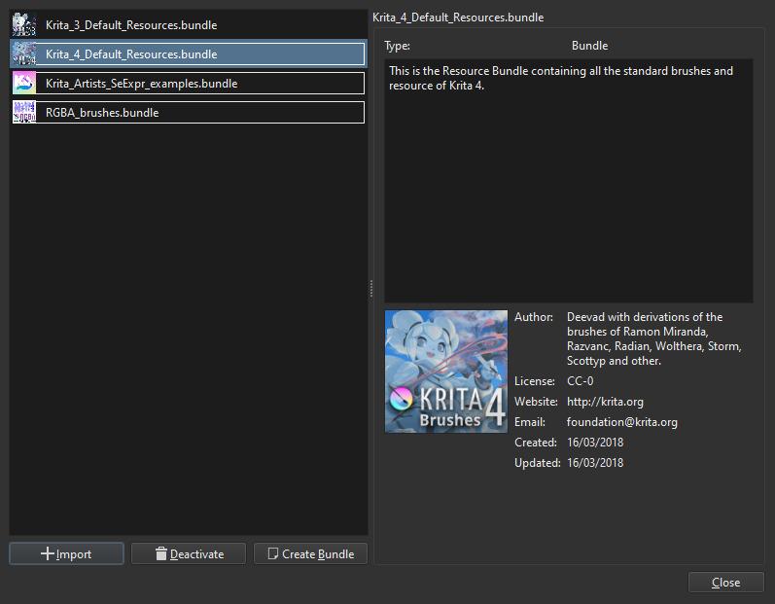Click the pink SeExpr examples bundle thumbnail
Image resolution: width=775 pixels, height=604 pixels.
pyautogui.click(x=24, y=84)
